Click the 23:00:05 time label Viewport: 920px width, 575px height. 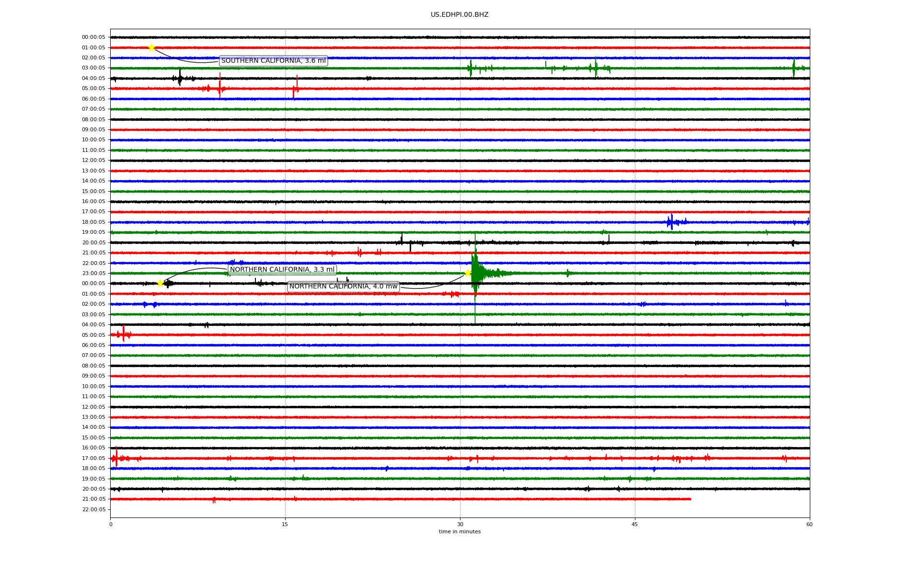[93, 273]
